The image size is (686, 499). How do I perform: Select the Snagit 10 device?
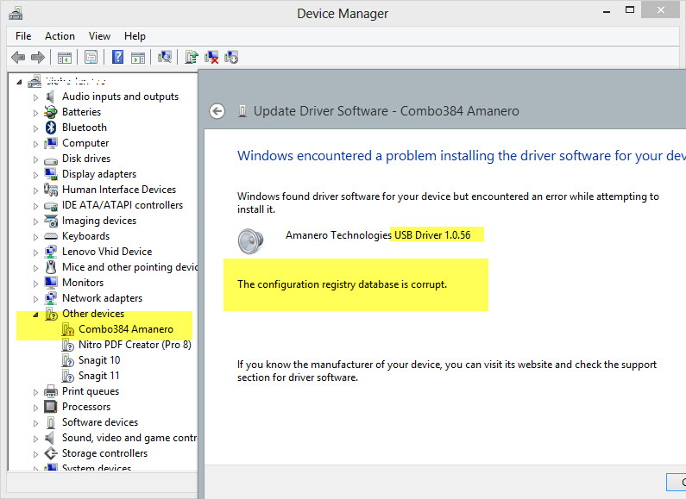[x=99, y=360]
